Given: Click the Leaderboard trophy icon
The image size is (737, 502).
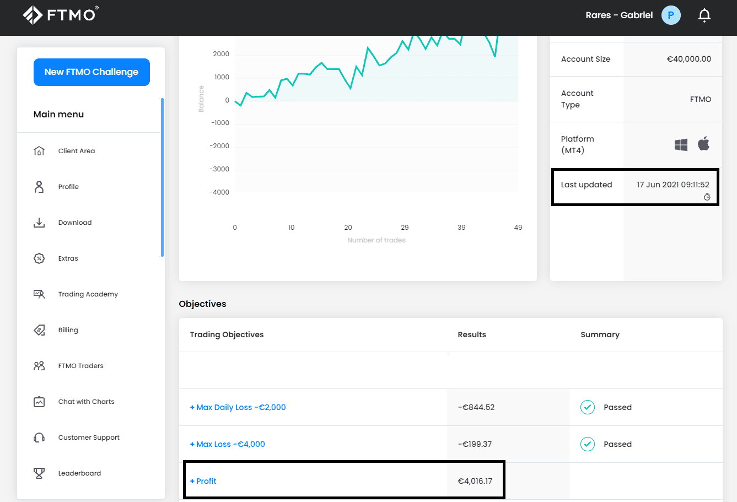Looking at the screenshot, I should tap(39, 473).
